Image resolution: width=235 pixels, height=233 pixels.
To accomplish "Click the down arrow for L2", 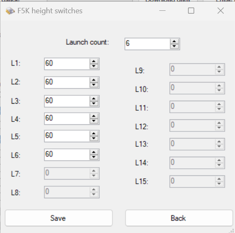I will (94, 85).
